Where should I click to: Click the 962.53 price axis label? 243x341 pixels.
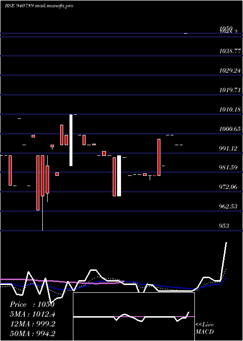point(228,206)
